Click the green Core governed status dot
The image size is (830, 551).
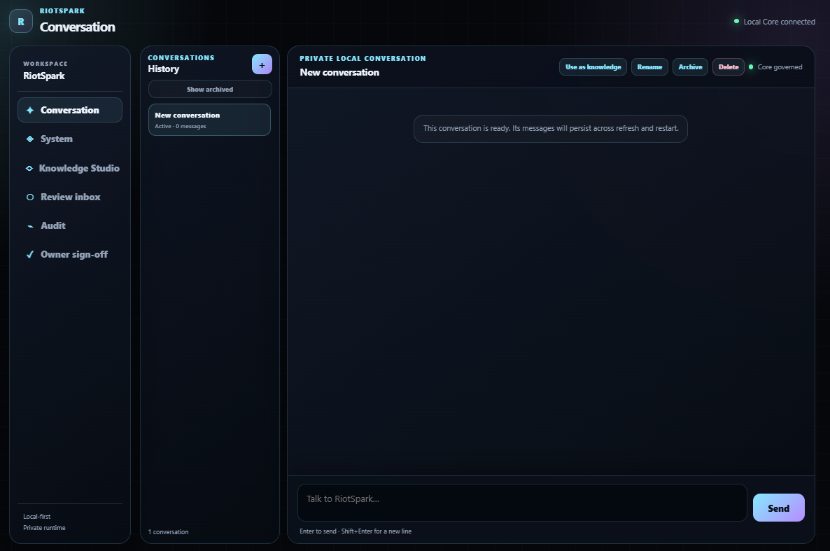click(x=751, y=67)
